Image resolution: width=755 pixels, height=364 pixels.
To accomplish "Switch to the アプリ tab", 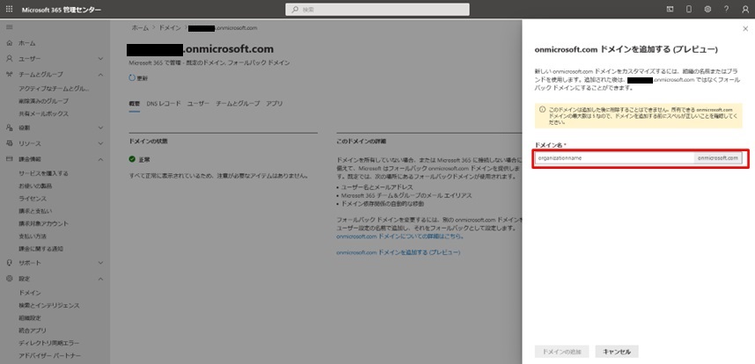I will point(275,104).
